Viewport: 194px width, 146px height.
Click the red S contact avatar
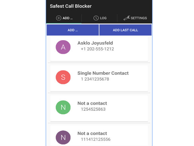(x=63, y=77)
